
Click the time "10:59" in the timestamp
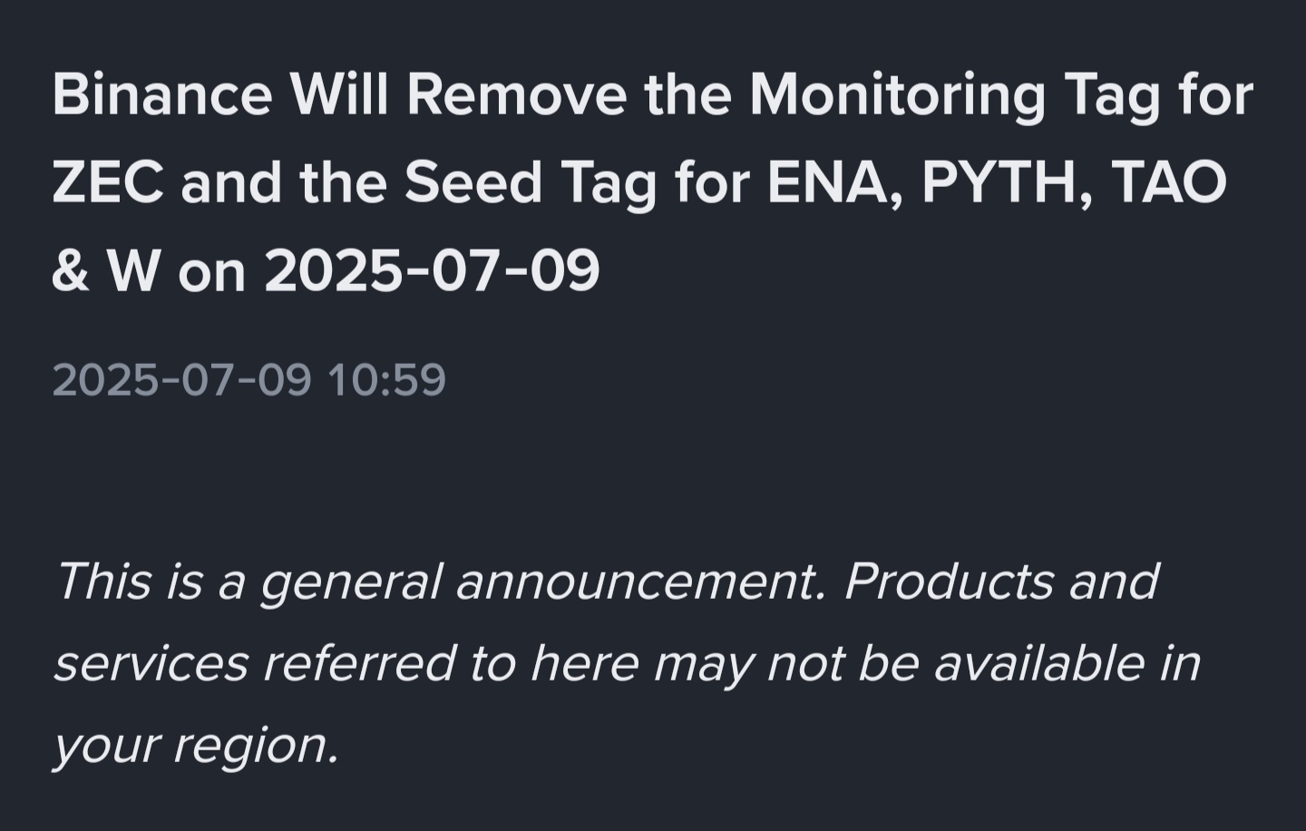387,379
